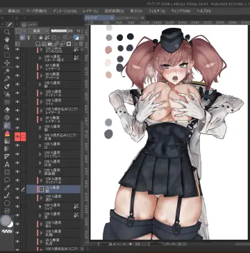Select the pink fill bucket tool
The width and height of the screenshot is (250, 253).
[7, 133]
